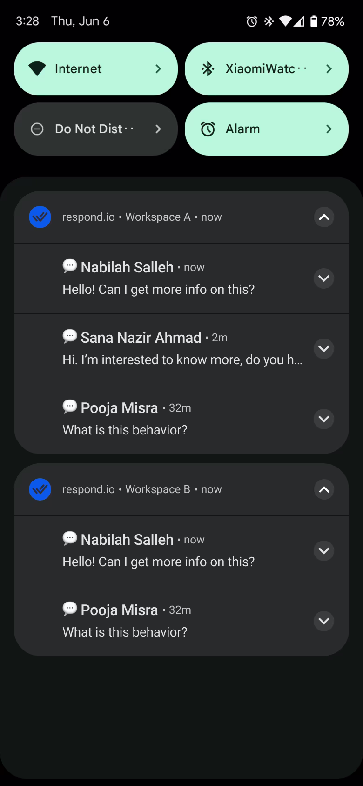Tap the Bluetooth icon in status bar
The image size is (363, 786).
(269, 21)
